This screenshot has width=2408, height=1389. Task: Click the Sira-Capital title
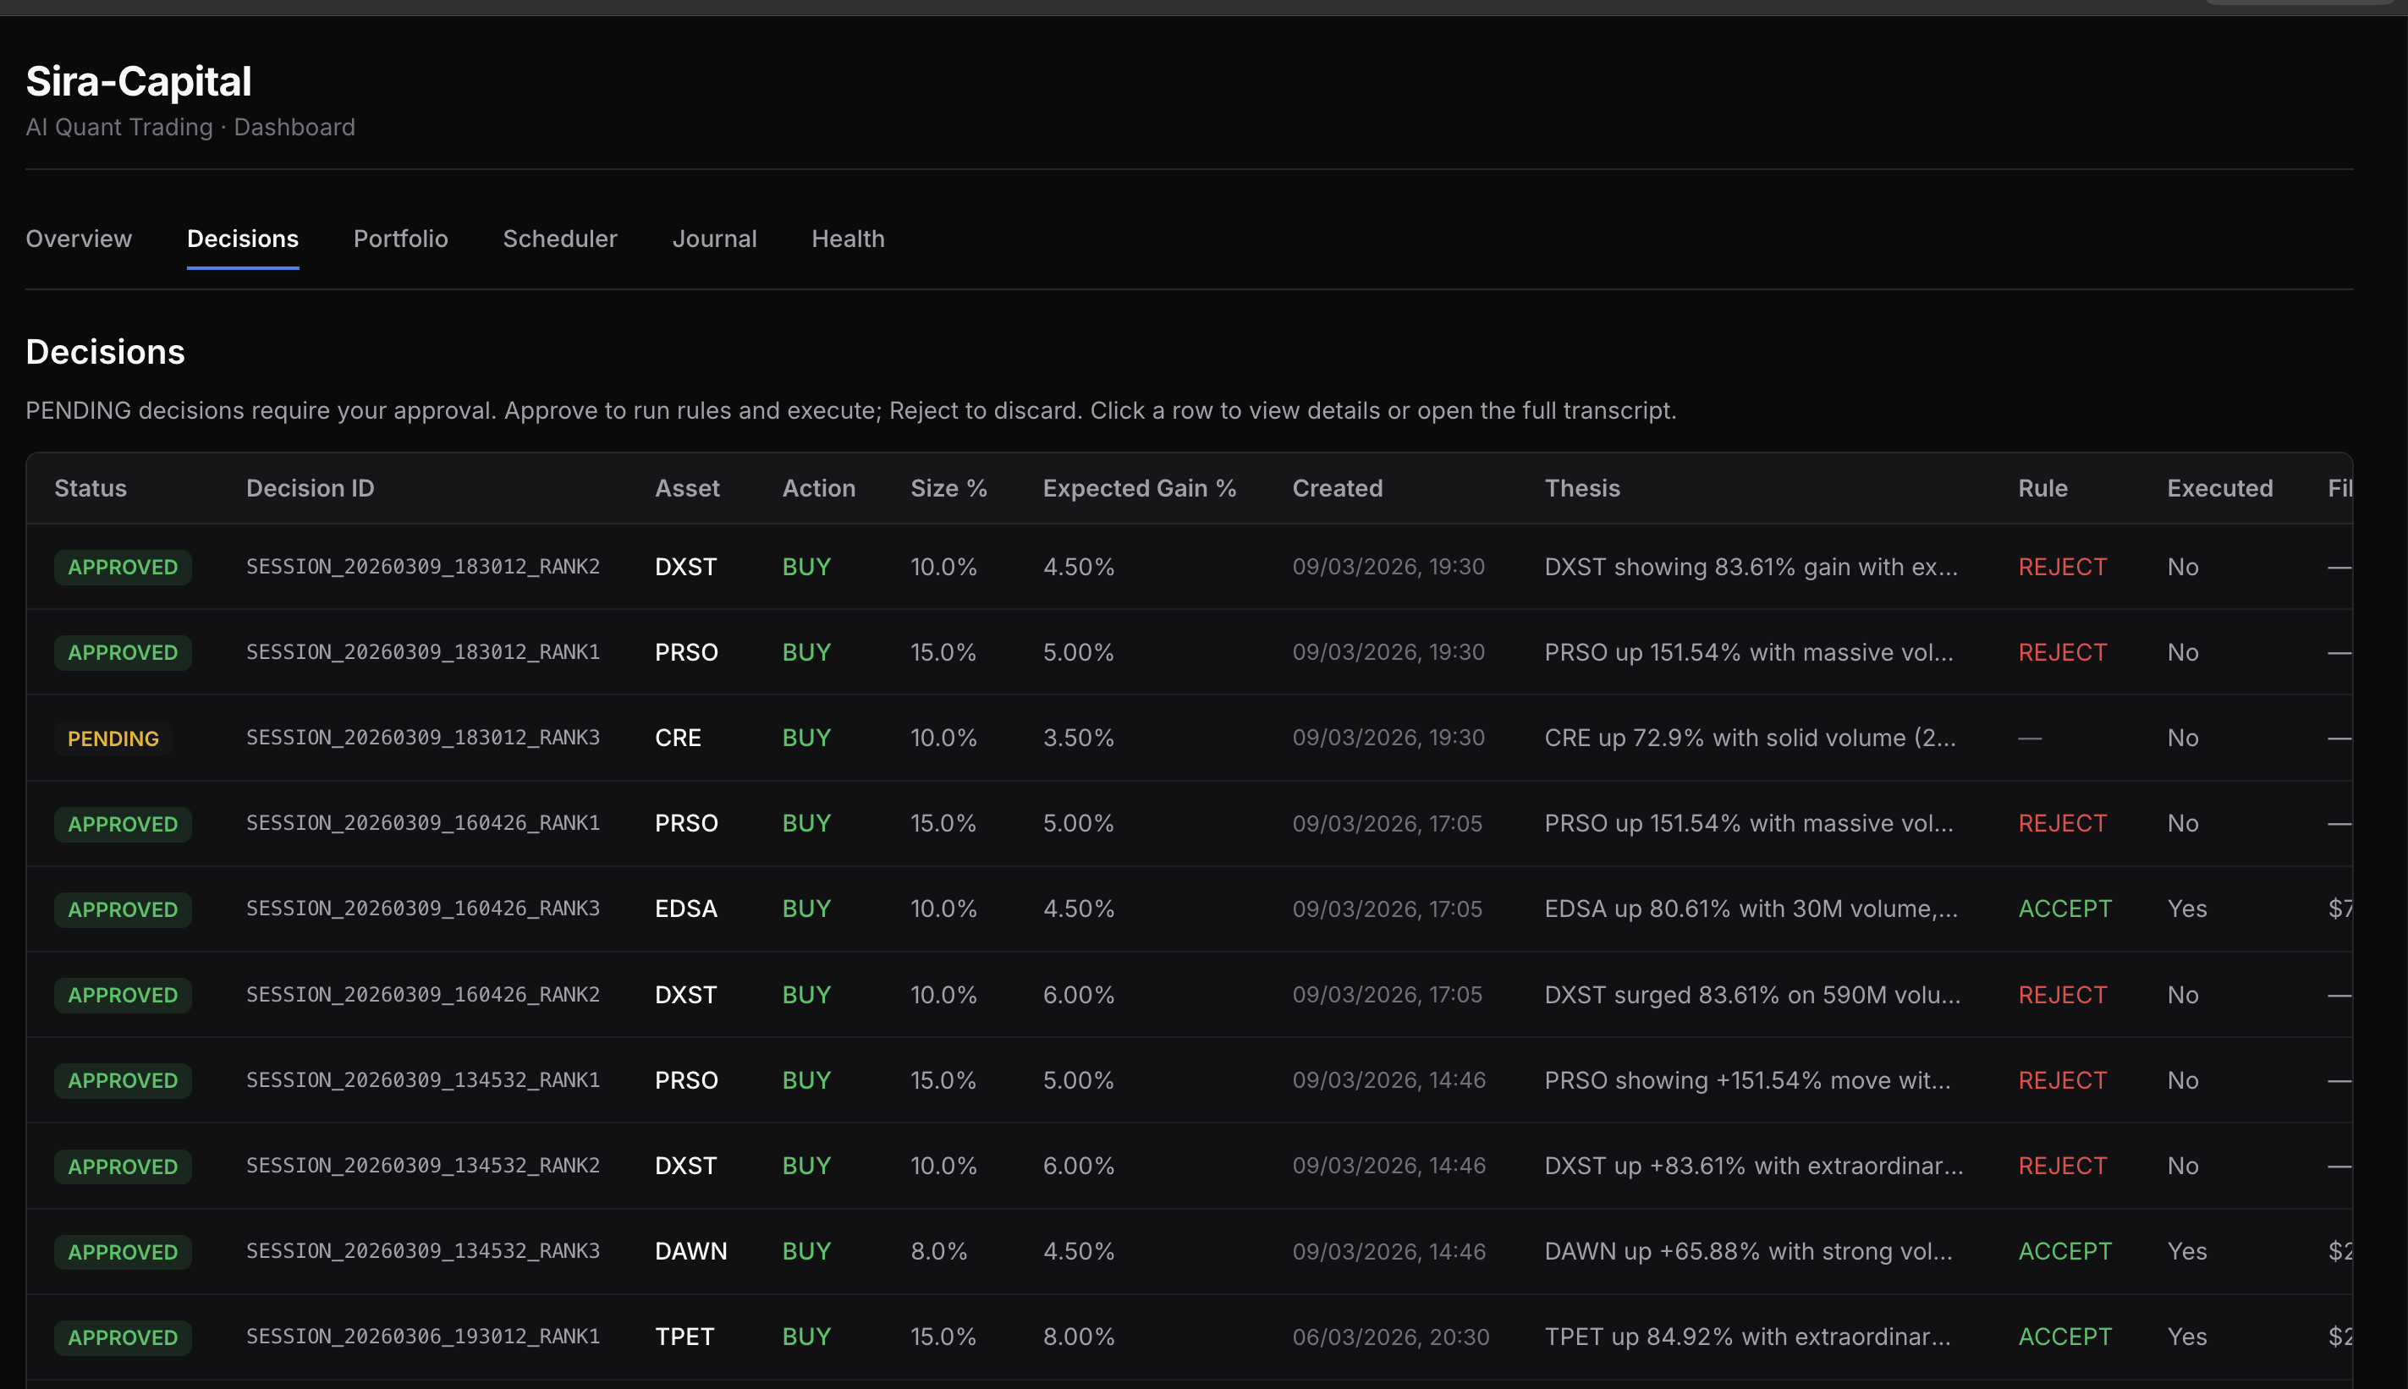(138, 81)
